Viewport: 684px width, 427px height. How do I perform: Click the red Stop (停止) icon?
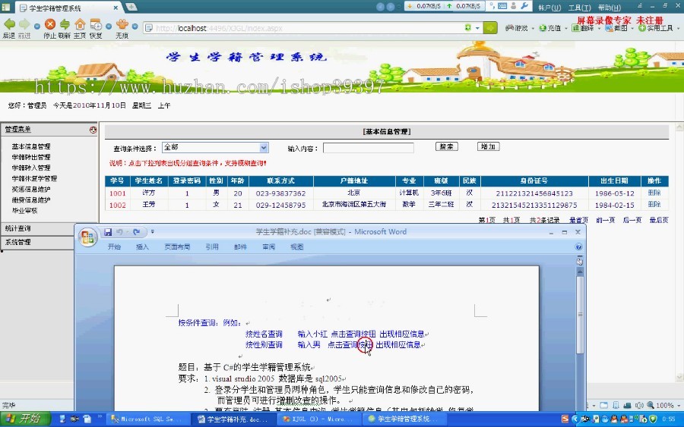pos(50,24)
